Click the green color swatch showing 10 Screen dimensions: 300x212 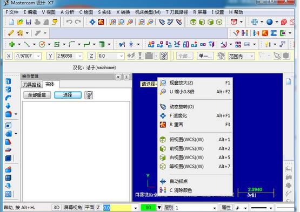coord(148,208)
